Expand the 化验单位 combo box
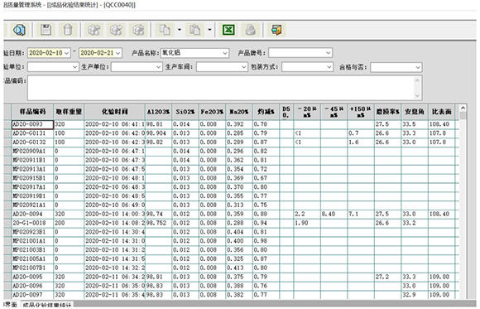 pos(75,67)
